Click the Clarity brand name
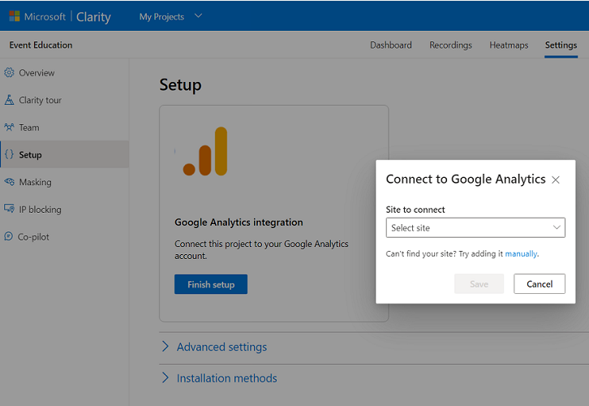The image size is (589, 406). point(93,17)
